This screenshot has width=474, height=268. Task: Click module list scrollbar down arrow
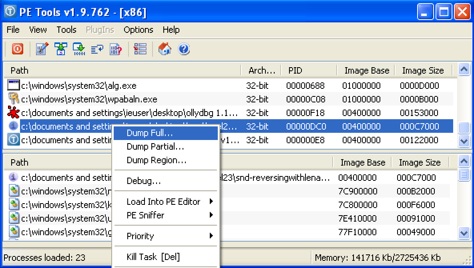pyautogui.click(x=464, y=233)
